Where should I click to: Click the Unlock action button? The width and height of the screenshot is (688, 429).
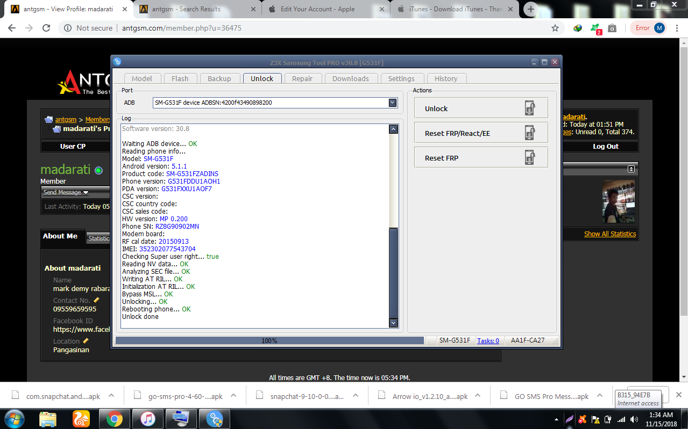click(x=481, y=108)
